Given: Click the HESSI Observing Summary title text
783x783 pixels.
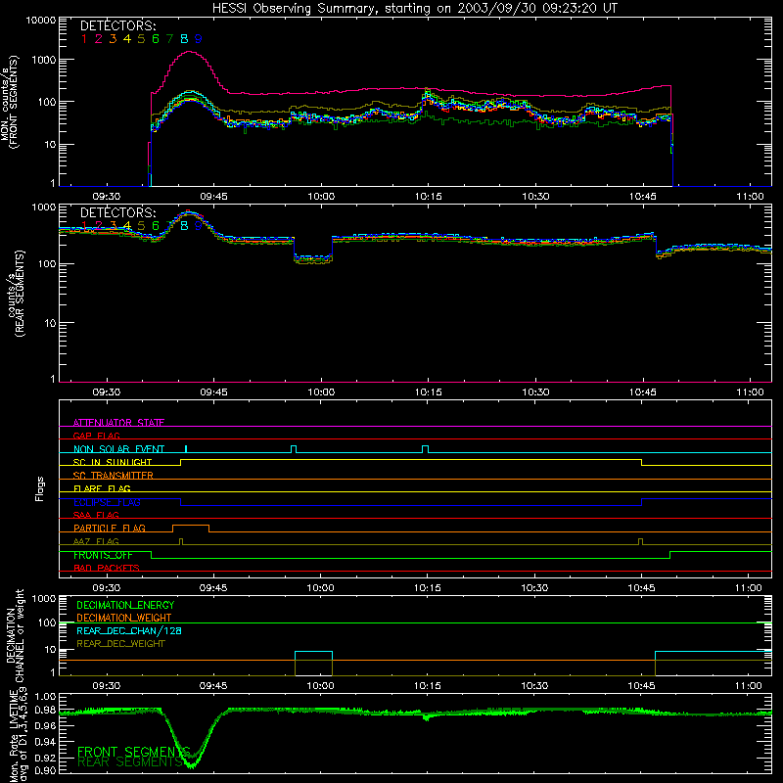Looking at the screenshot, I should click(415, 9).
